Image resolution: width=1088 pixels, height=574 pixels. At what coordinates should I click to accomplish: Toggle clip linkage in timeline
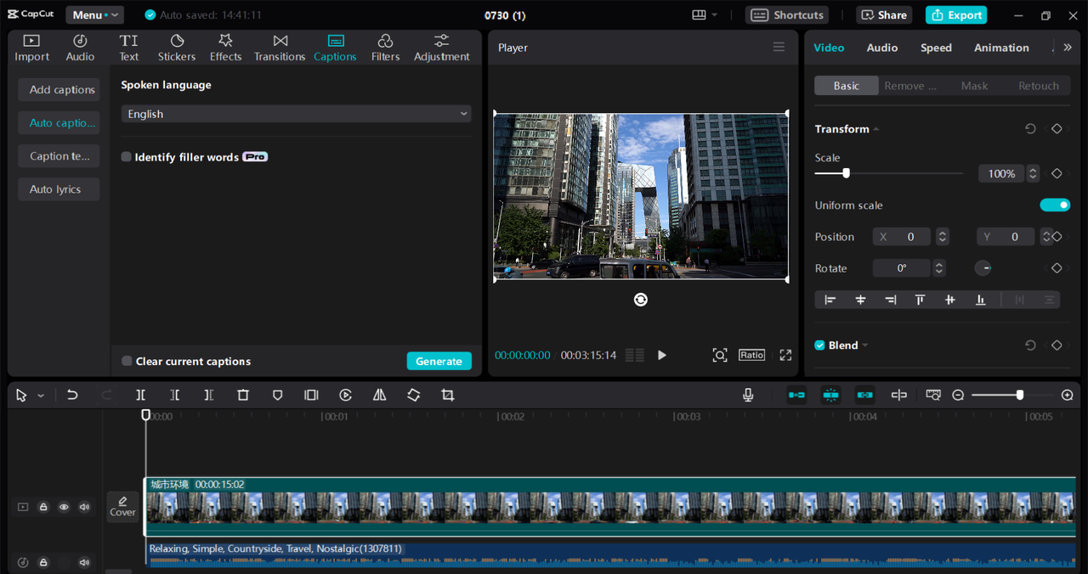(x=864, y=395)
